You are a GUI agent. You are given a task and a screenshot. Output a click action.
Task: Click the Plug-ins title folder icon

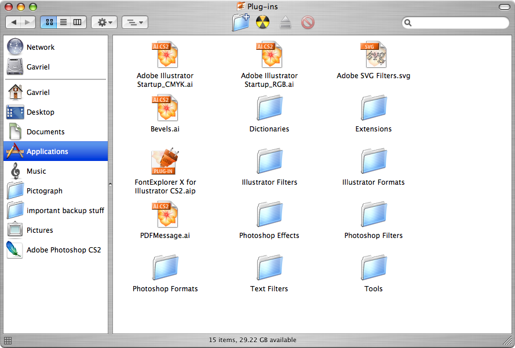coord(241,6)
